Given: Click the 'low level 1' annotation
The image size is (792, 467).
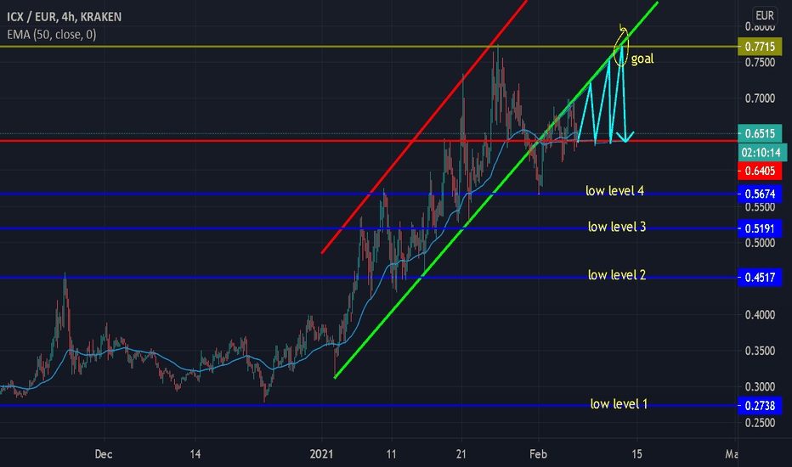Looking at the screenshot, I should point(619,404).
